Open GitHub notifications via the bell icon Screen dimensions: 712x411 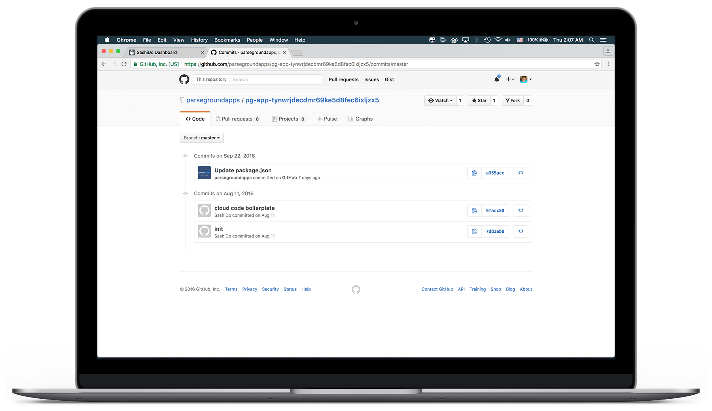[497, 79]
